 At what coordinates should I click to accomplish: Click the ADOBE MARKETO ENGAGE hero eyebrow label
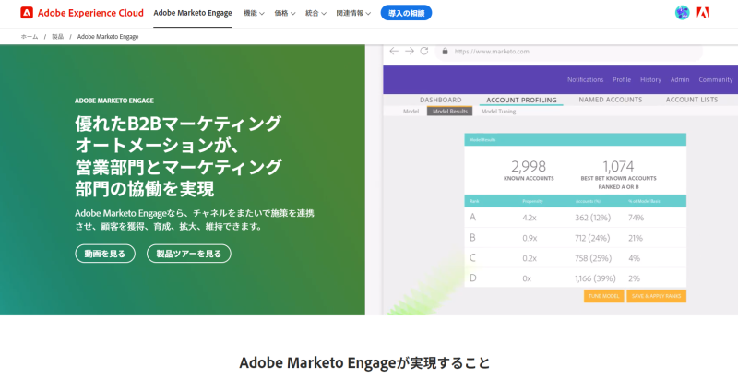[x=114, y=101]
